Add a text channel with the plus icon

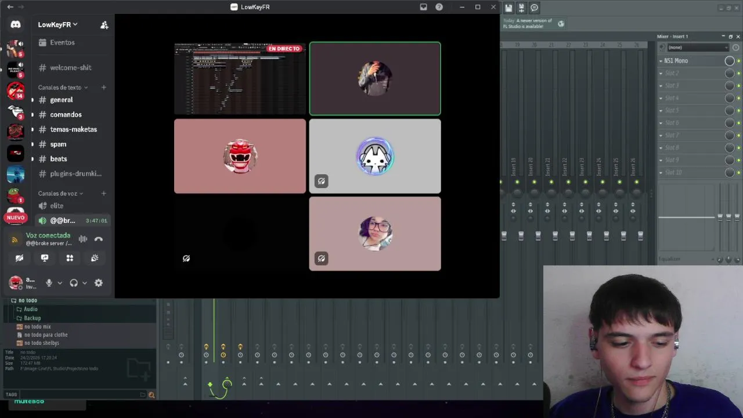103,88
